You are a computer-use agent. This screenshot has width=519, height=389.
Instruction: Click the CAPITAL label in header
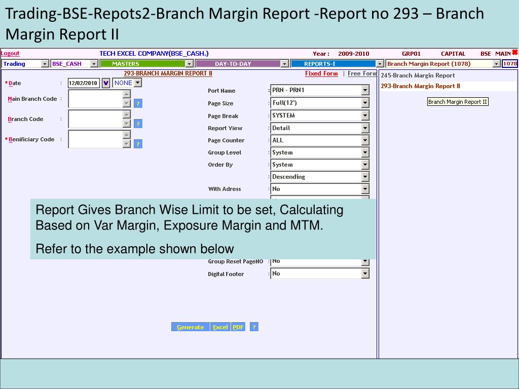[x=453, y=54]
